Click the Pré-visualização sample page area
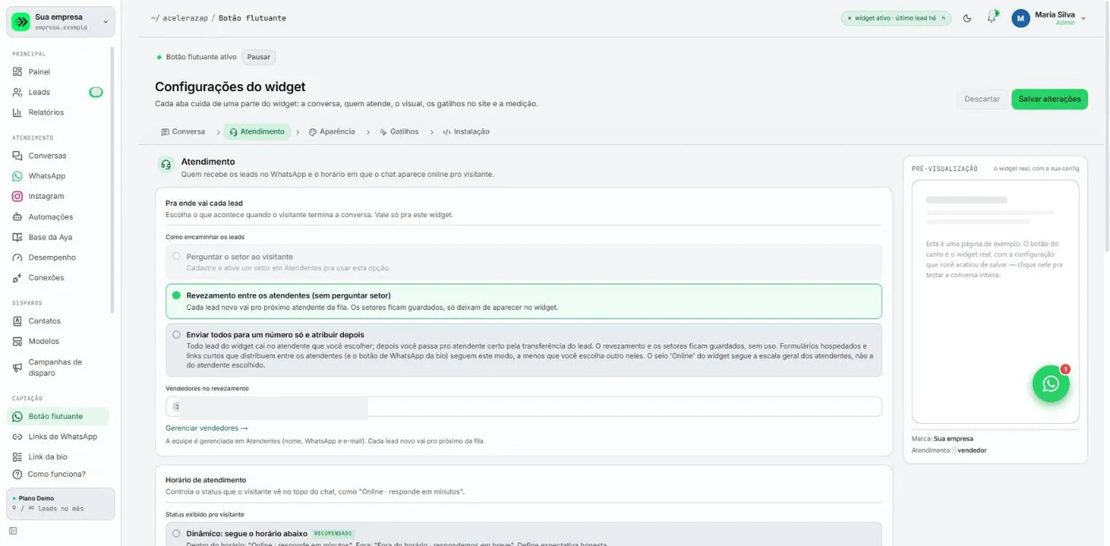Viewport: 1110px width, 546px height. click(995, 302)
